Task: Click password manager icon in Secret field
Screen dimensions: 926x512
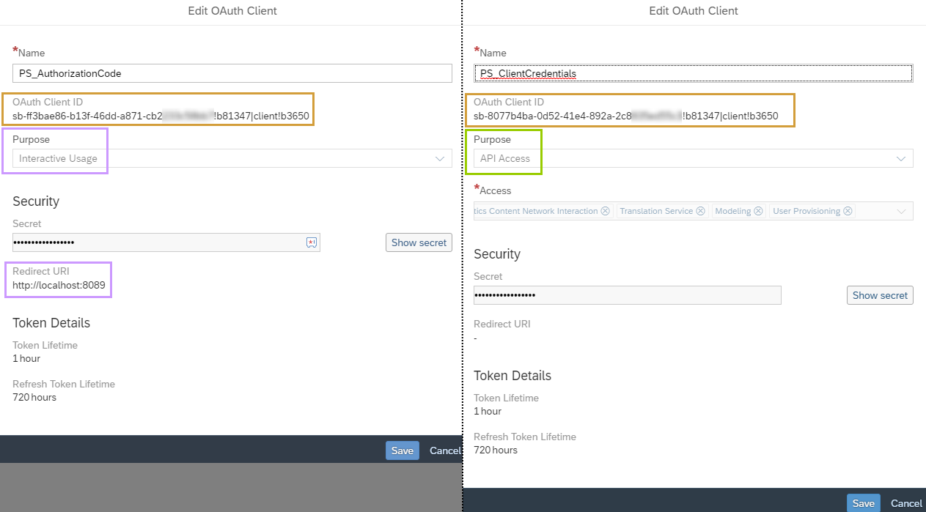Action: coord(311,242)
